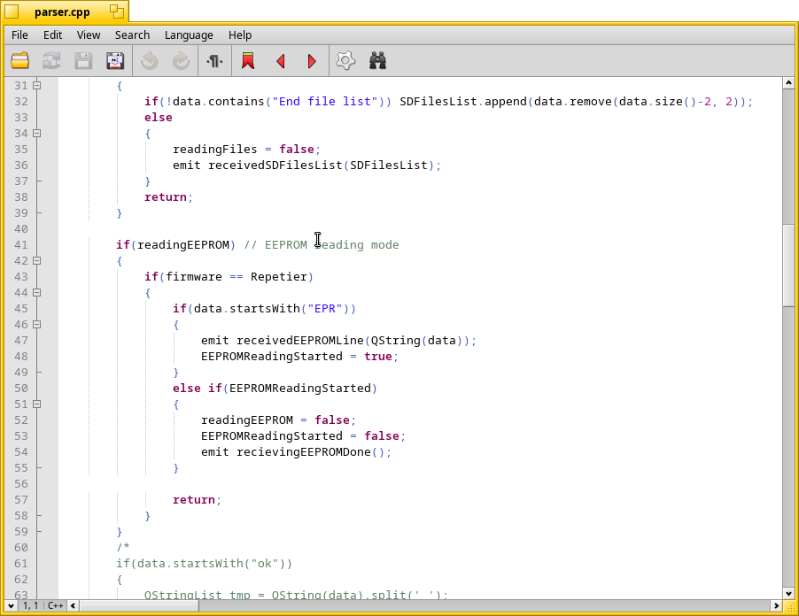Click the Save All floppy icon

pyautogui.click(x=115, y=60)
